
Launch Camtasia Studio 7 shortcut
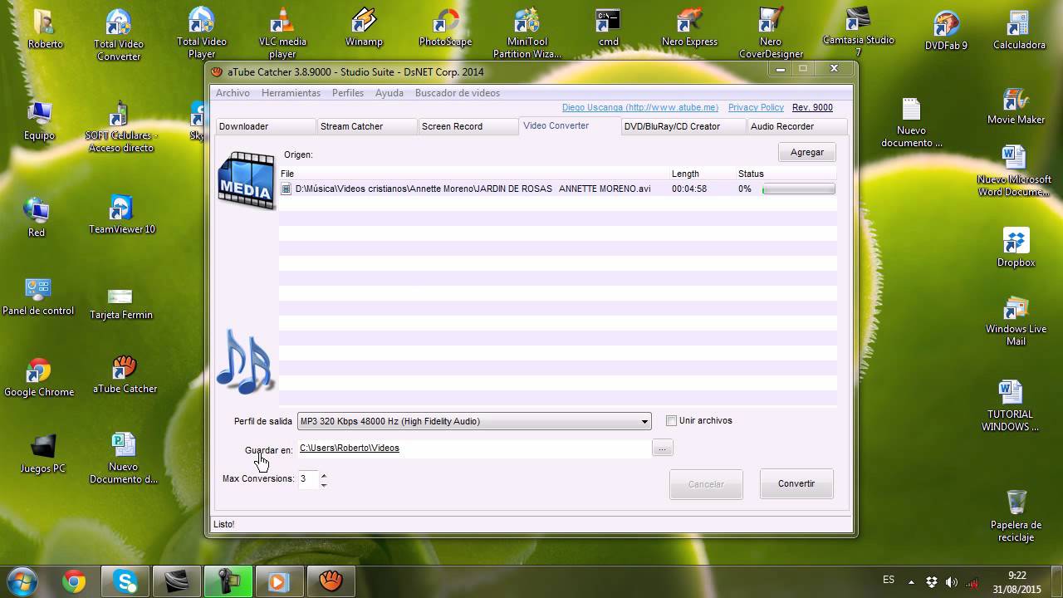858,32
